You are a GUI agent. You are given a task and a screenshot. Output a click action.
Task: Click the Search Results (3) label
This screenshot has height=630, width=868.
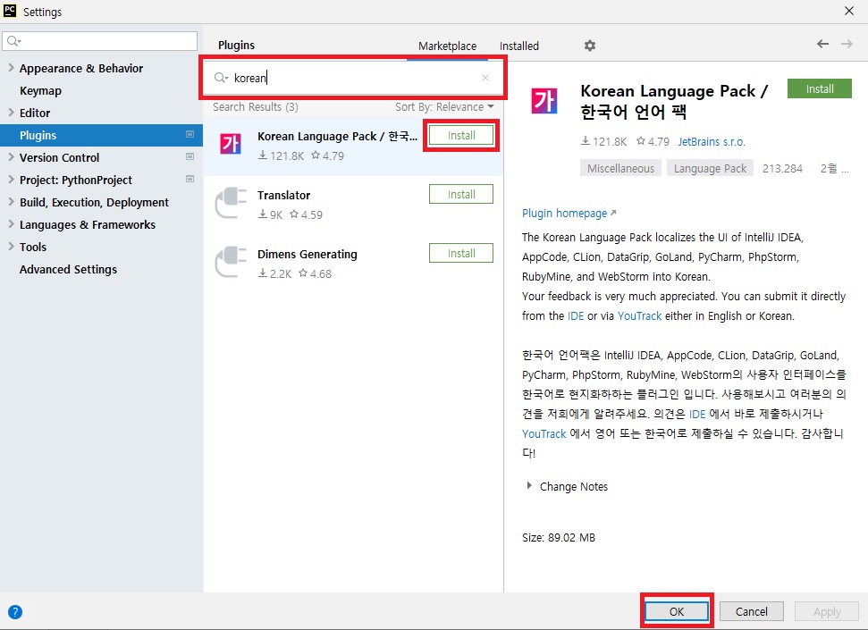255,107
